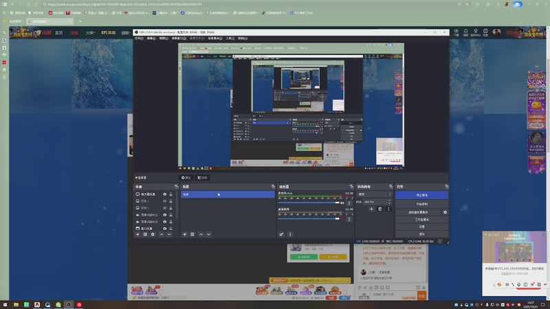Add a new scene in Scenes panel
Image resolution: width=550 pixels, height=309 pixels.
coord(184,234)
